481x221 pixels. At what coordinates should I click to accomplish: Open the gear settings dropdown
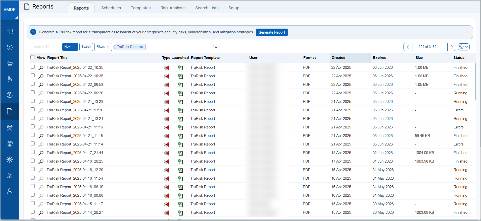(x=463, y=47)
